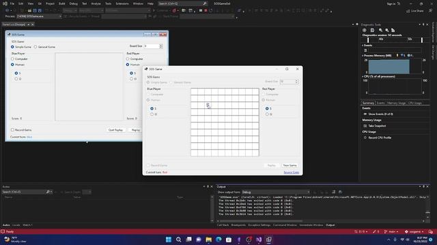The width and height of the screenshot is (437, 245).
Task: Click the Record CPU Profile circle icon
Action: 365,137
